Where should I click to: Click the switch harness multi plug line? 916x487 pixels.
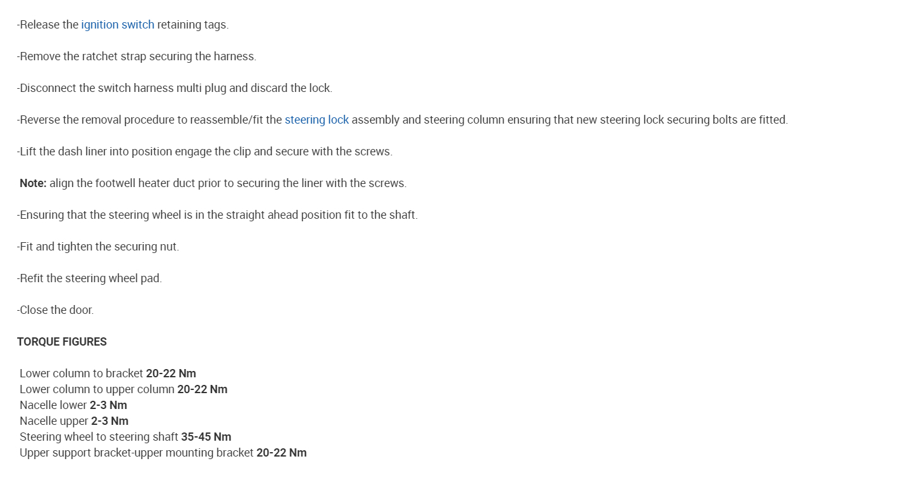tap(175, 88)
